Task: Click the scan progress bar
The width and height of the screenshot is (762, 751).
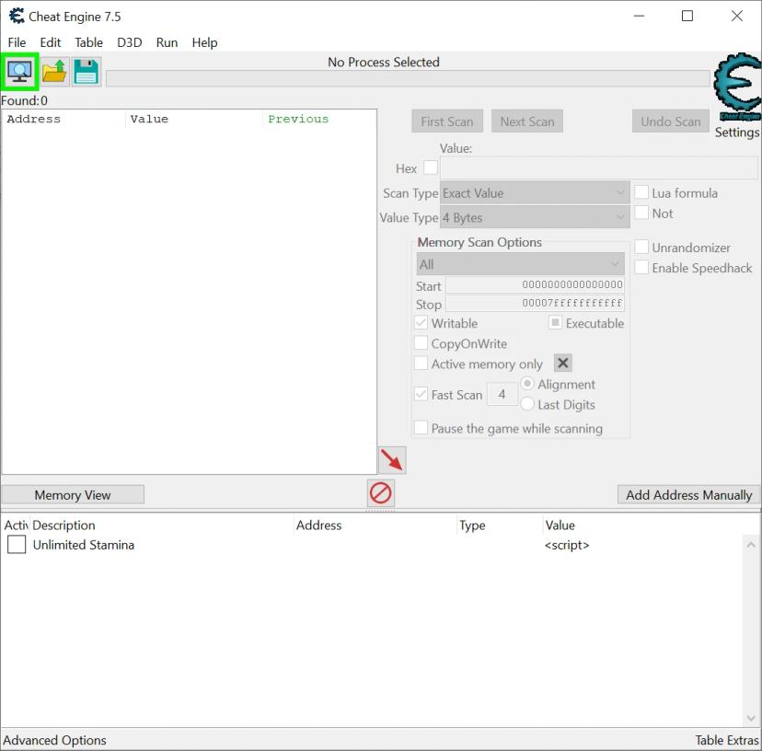Action: coord(408,79)
